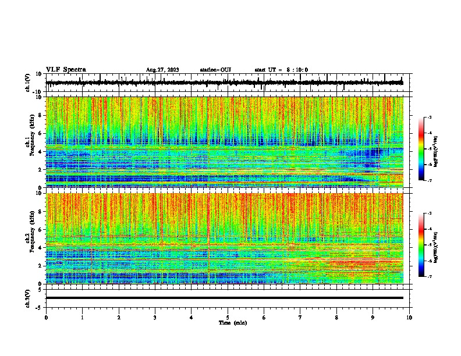Click the ch.3(V) flat black trace

click(225, 298)
